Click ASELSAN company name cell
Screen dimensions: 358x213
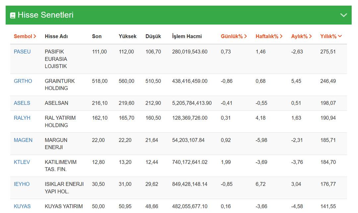pos(56,103)
